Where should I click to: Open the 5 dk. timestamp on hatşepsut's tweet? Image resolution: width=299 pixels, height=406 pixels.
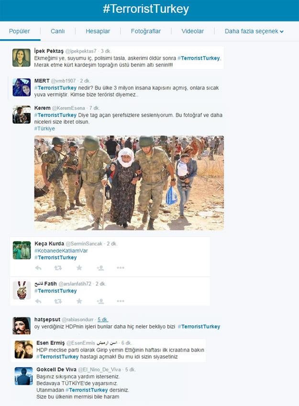point(103,320)
